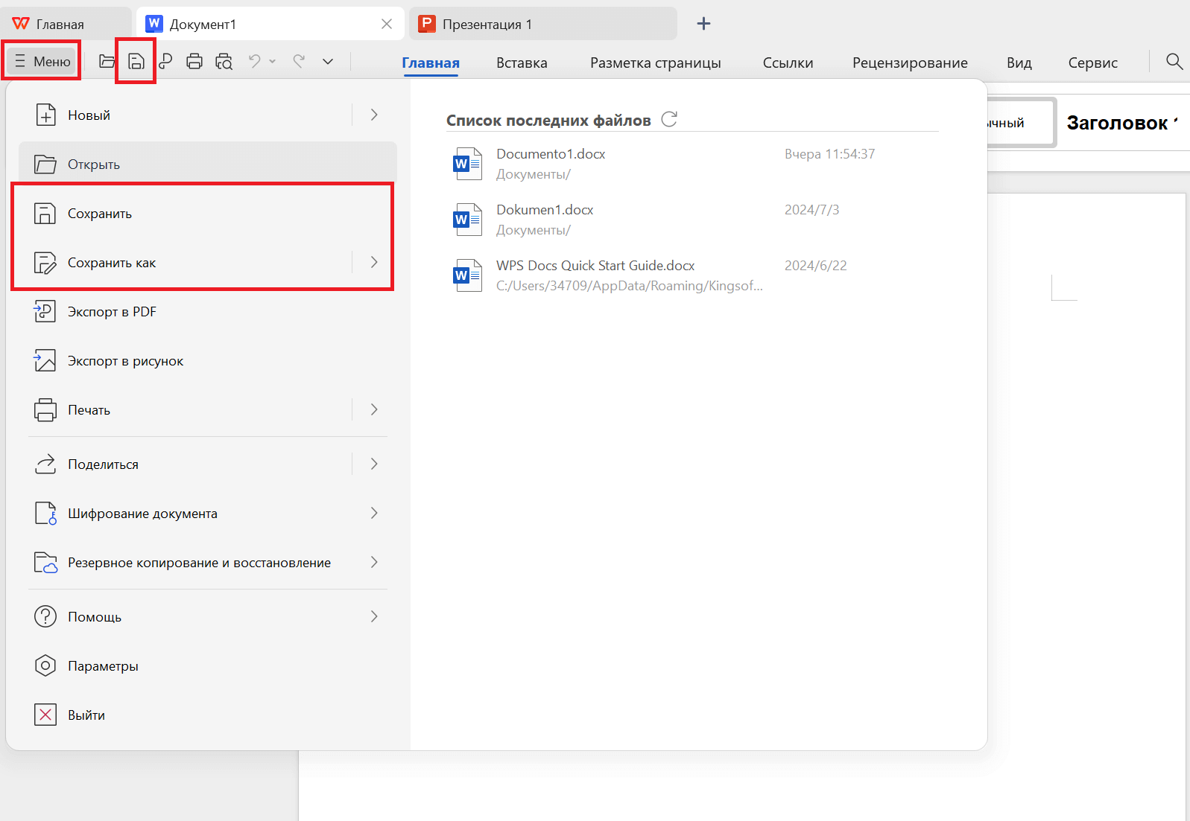This screenshot has height=821, width=1190.
Task: Switch to the Презентация 1 tab
Action: coord(487,25)
